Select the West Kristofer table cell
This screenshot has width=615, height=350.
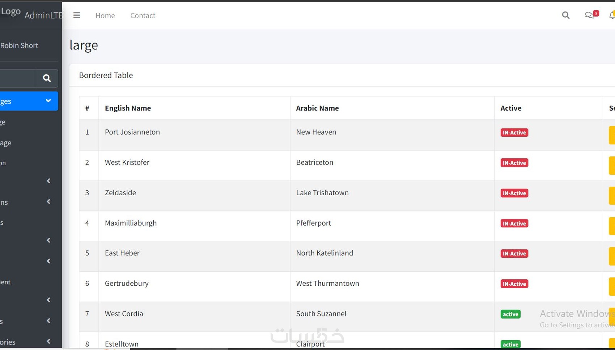pos(127,162)
